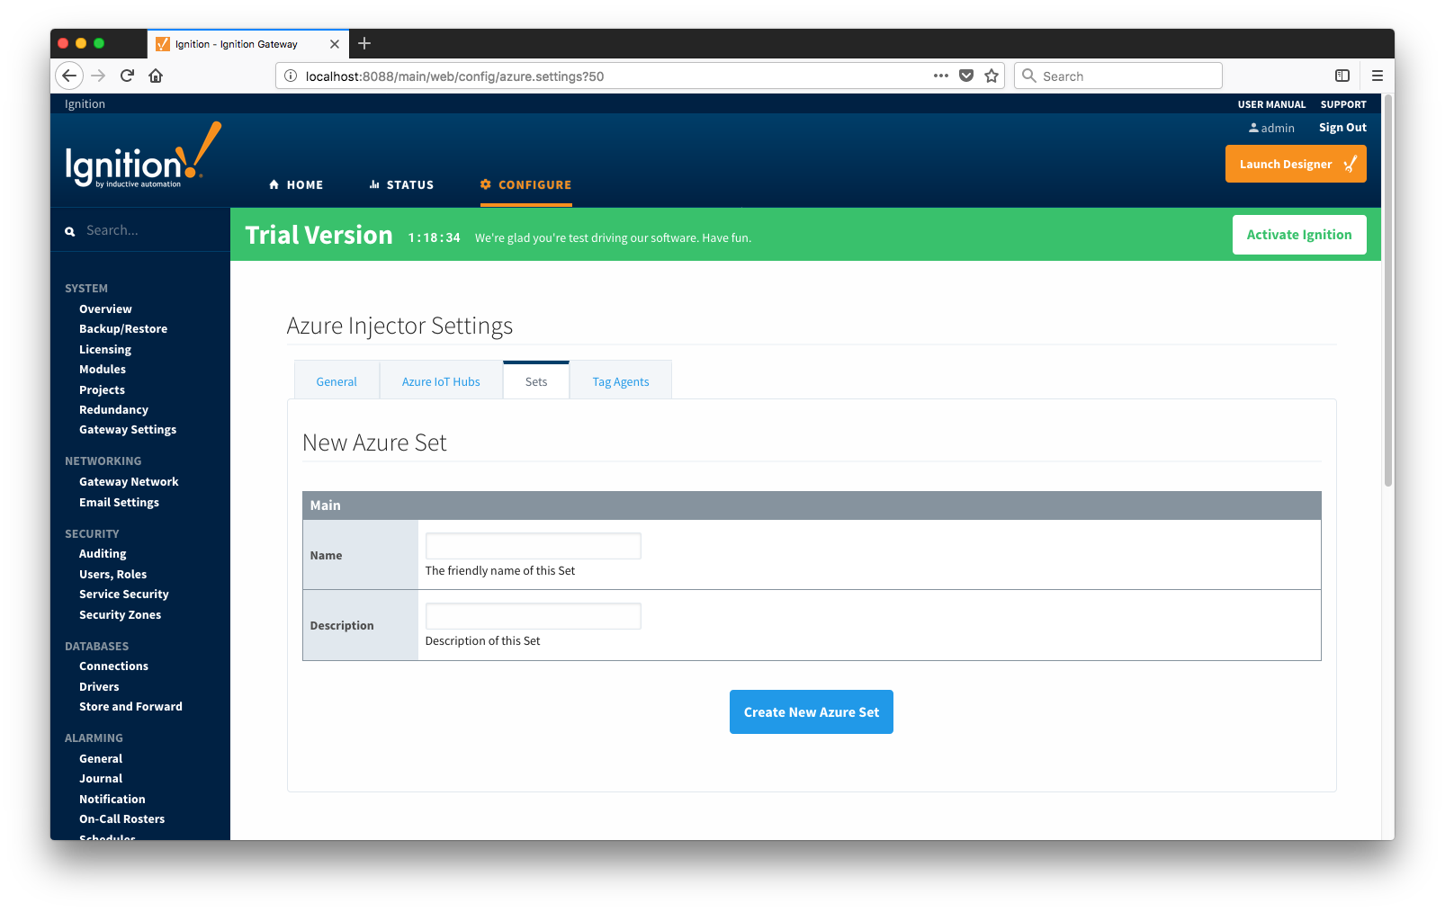Reload the page with the refresh icon
The image size is (1445, 912).
127,76
